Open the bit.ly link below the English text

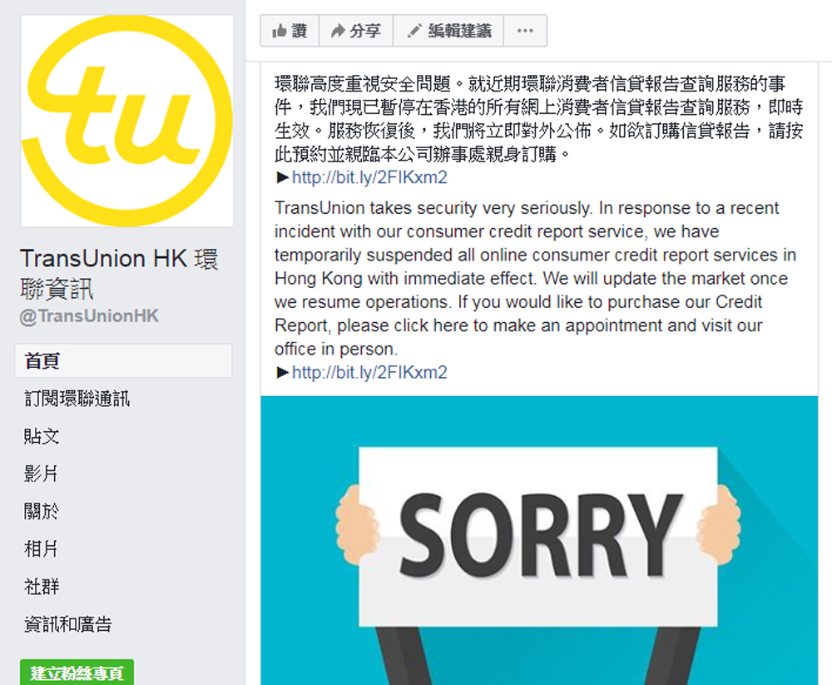pyautogui.click(x=369, y=372)
